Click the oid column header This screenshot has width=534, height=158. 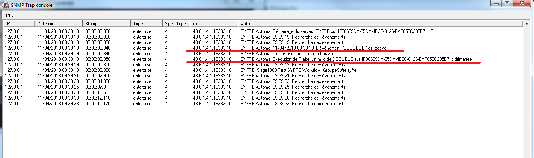point(214,24)
